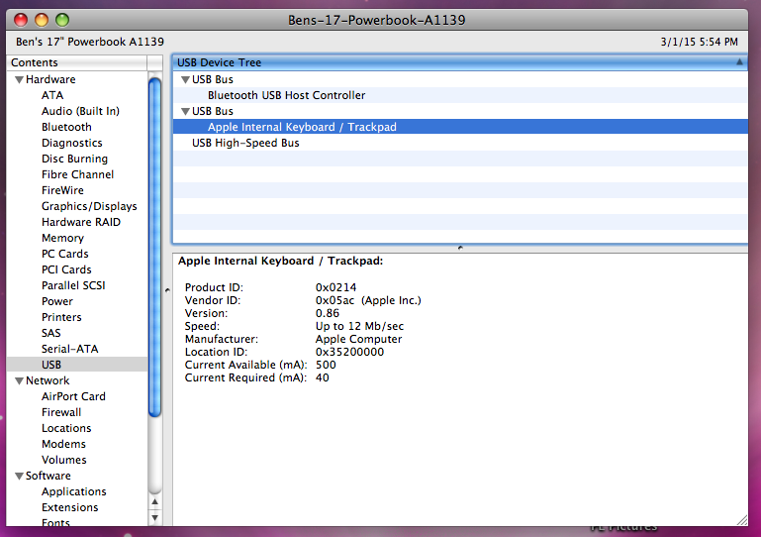Click the Product ID value 0x0214
The width and height of the screenshot is (761, 537).
[x=335, y=287]
